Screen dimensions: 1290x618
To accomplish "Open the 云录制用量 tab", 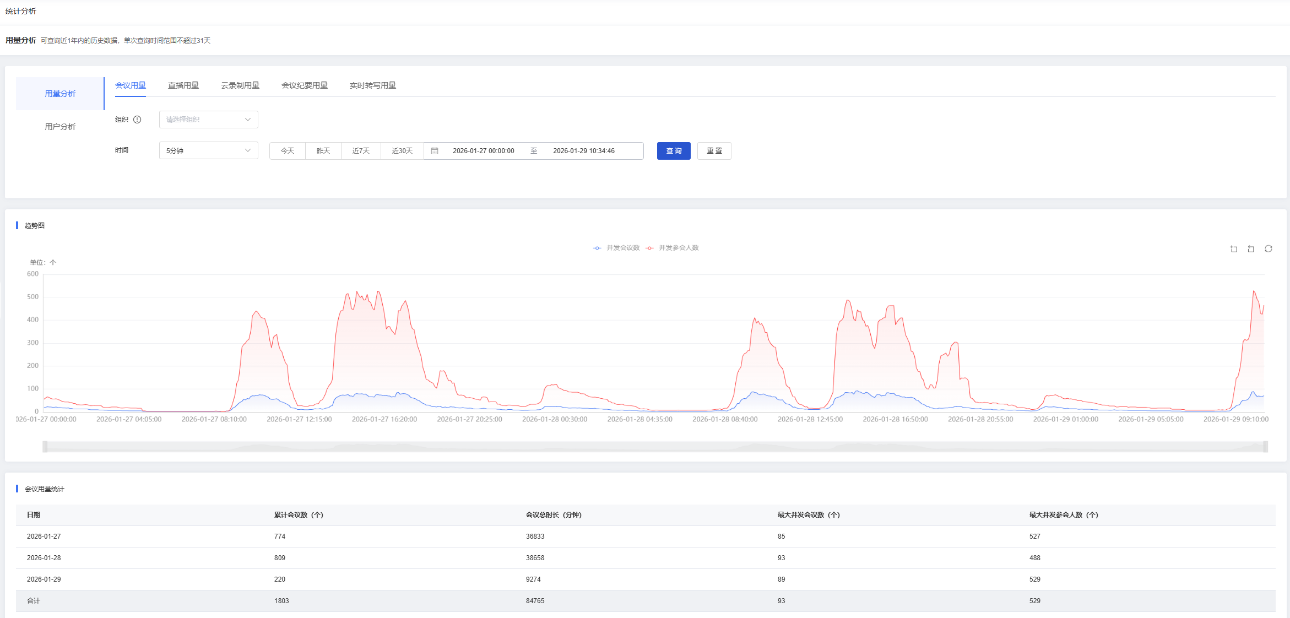I will (x=240, y=85).
